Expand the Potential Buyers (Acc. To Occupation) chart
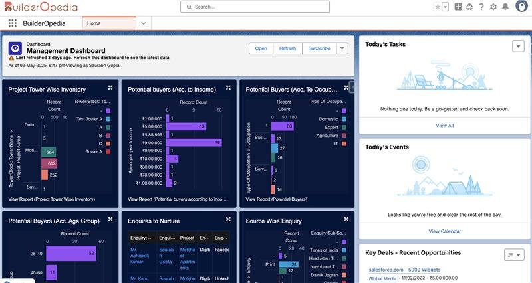The image size is (532, 283). pos(346,88)
